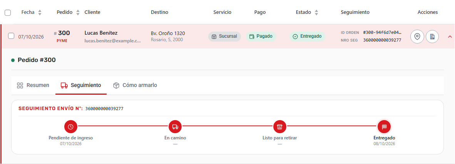Click the email lucas.benitez@example.c...

[x=112, y=41]
